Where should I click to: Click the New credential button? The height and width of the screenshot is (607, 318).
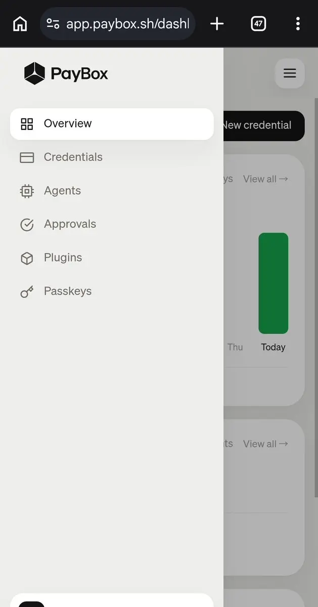pyautogui.click(x=263, y=125)
